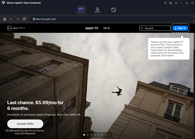
Task: Open the Downloading list icon
Action: (97, 10)
